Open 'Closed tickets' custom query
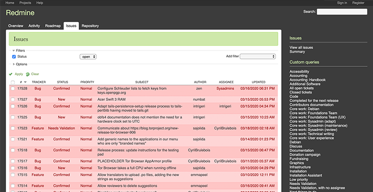 (301, 93)
